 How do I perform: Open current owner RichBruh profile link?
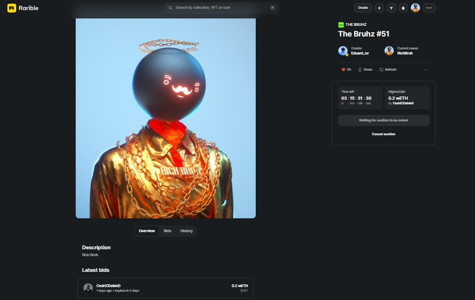[x=405, y=54]
